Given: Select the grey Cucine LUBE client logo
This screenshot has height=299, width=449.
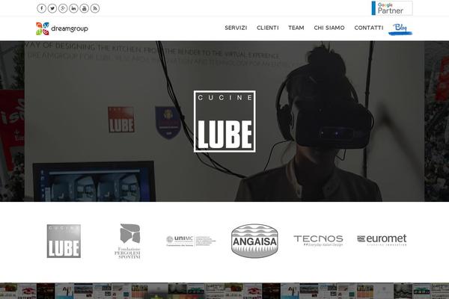Looking at the screenshot, I should click(64, 241).
